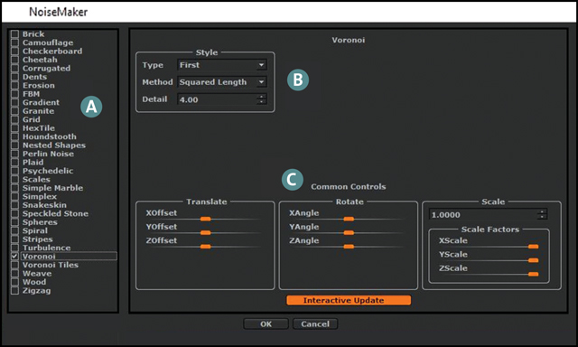The height and width of the screenshot is (347, 578).
Task: Select Turbulence in the noise list
Action: (x=46, y=248)
